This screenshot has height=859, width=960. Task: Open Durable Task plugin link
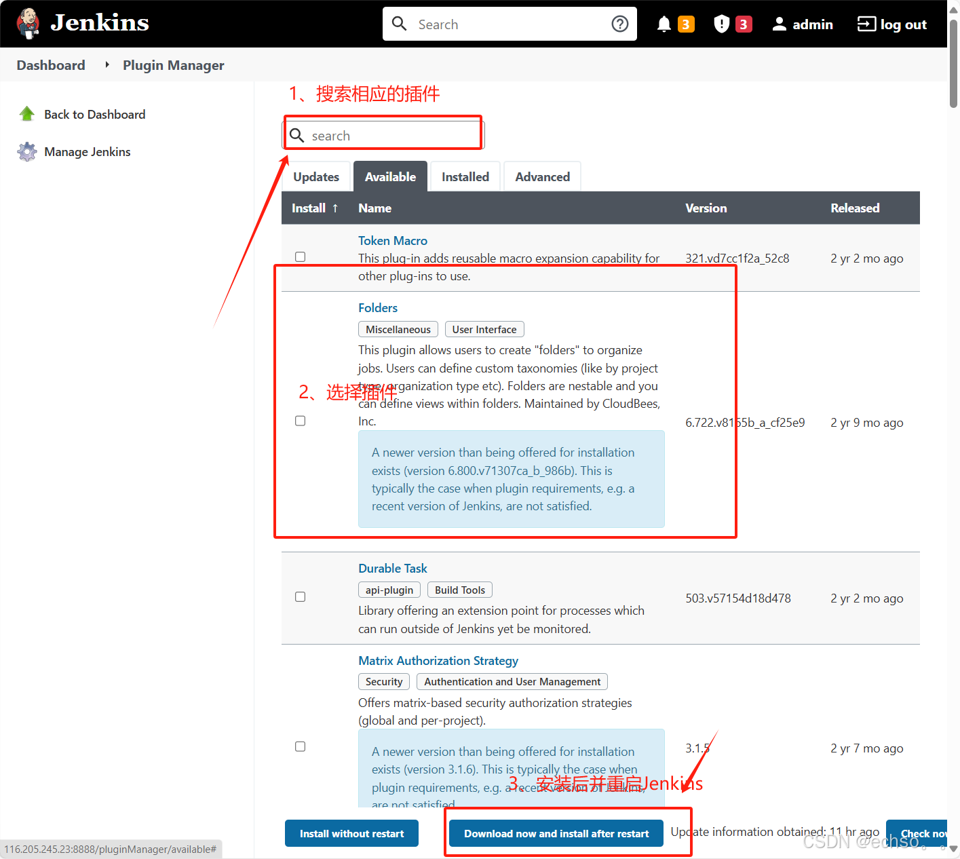point(393,568)
